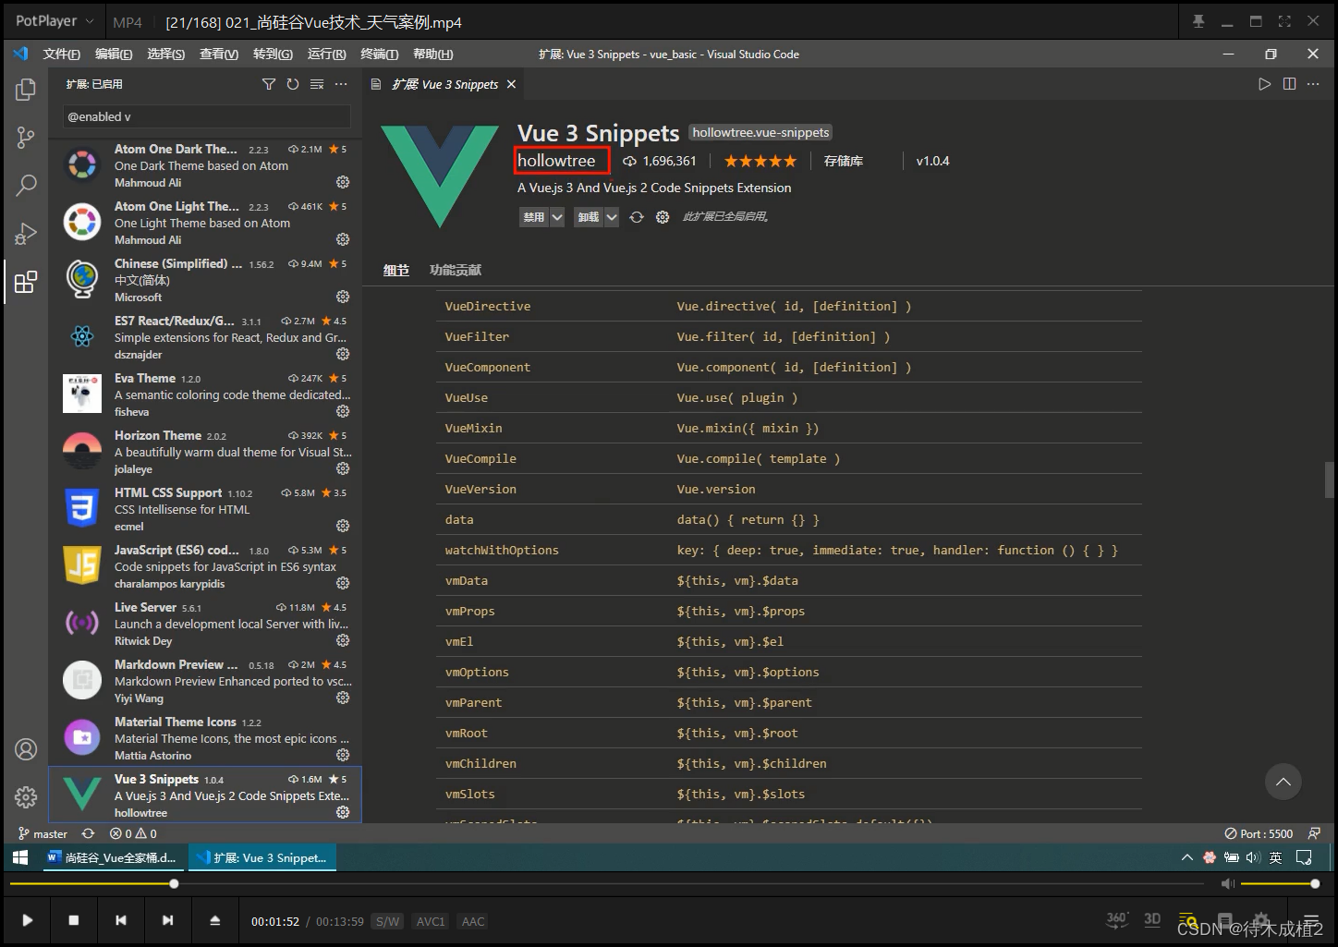Image resolution: width=1338 pixels, height=947 pixels.
Task: Open editor more actions ellipsis
Action: pyautogui.click(x=1313, y=84)
